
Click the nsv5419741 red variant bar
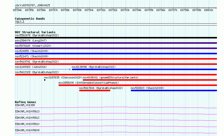coord(116,64)
